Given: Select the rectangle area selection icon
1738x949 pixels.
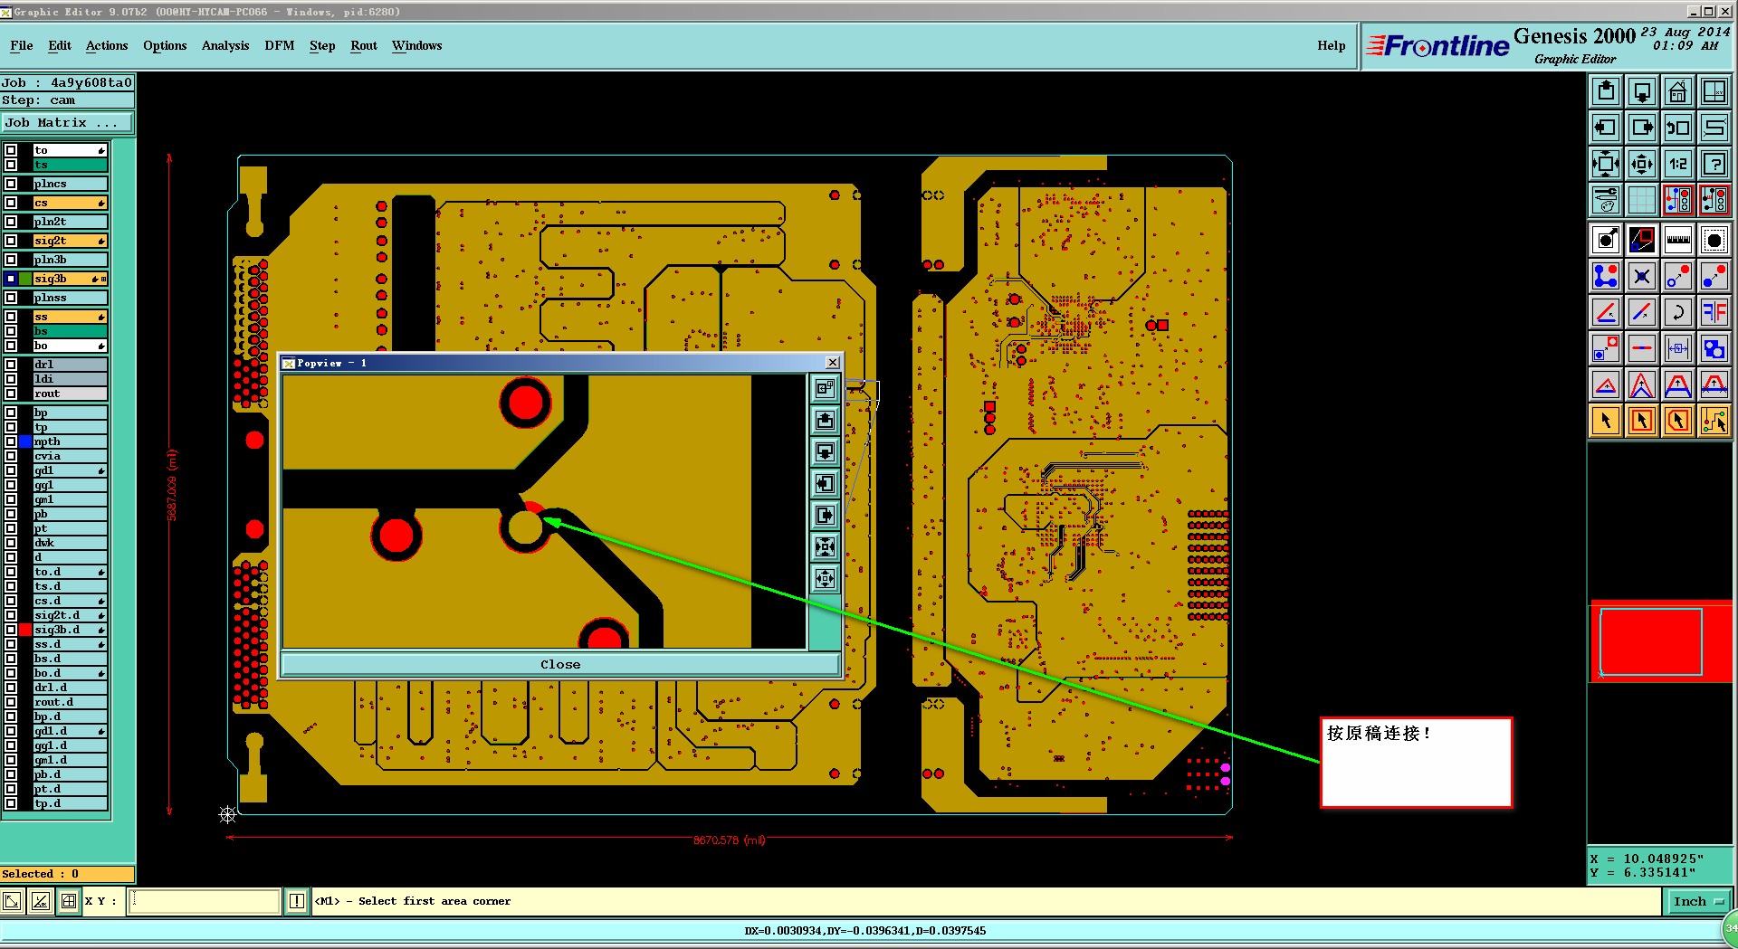Looking at the screenshot, I should pyautogui.click(x=1642, y=421).
